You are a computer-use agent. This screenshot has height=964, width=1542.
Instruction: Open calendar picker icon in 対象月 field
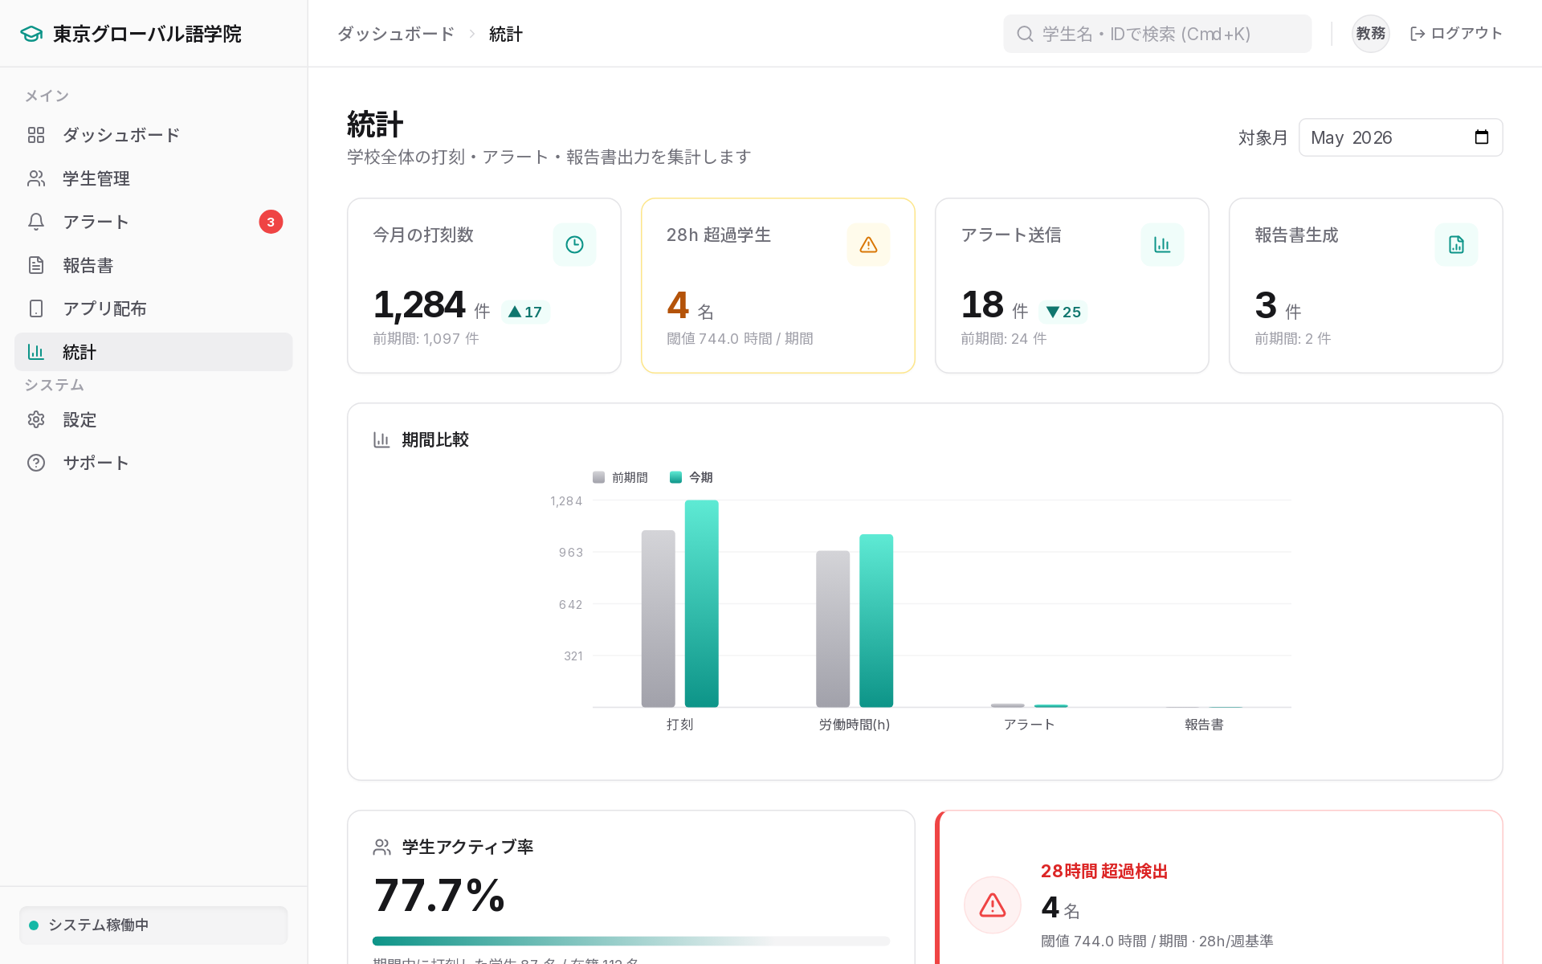1482,137
